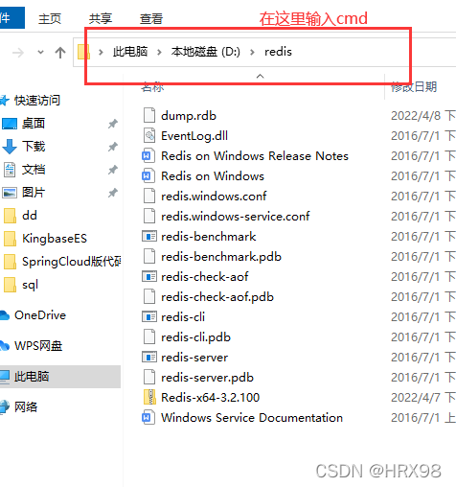Select 桌面 in quick access
Screen dimensions: 456x487
(x=34, y=124)
